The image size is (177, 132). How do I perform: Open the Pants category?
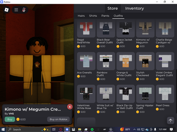(x=105, y=16)
